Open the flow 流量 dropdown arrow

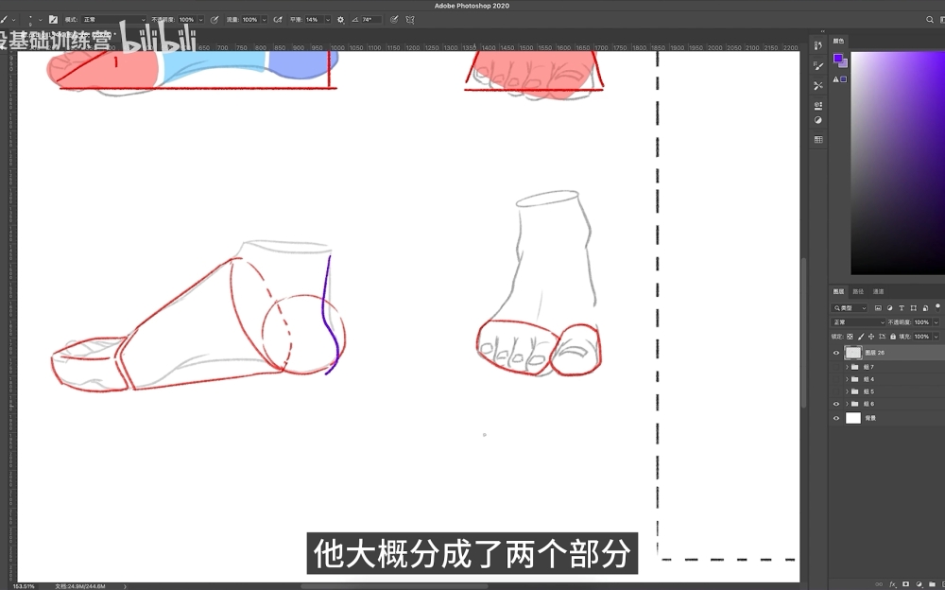264,20
